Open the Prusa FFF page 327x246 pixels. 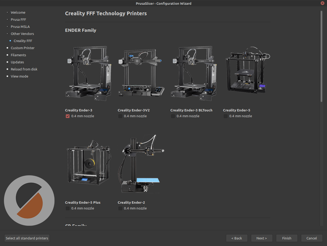click(18, 19)
